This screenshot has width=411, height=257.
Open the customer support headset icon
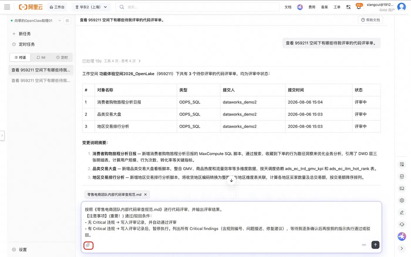402,224
